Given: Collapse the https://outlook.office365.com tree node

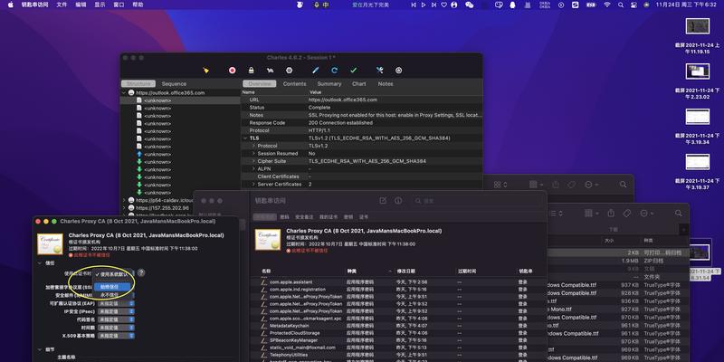Looking at the screenshot, I should coord(124,93).
